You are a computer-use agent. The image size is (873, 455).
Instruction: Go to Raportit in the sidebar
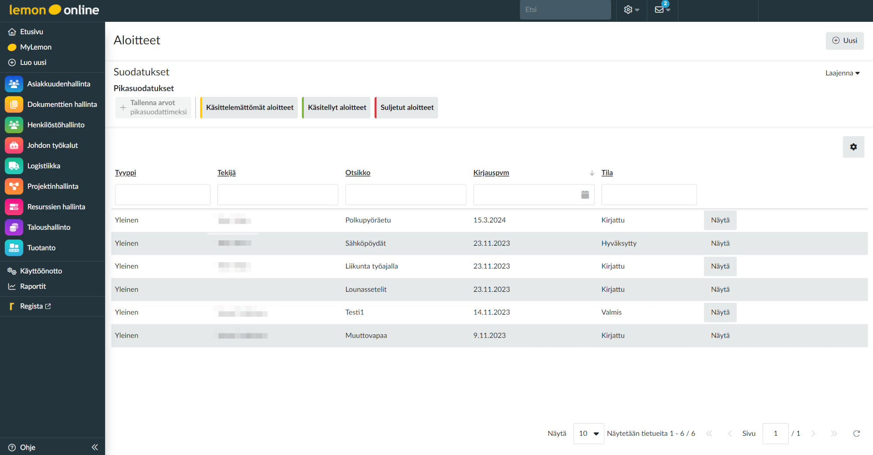[x=33, y=286]
